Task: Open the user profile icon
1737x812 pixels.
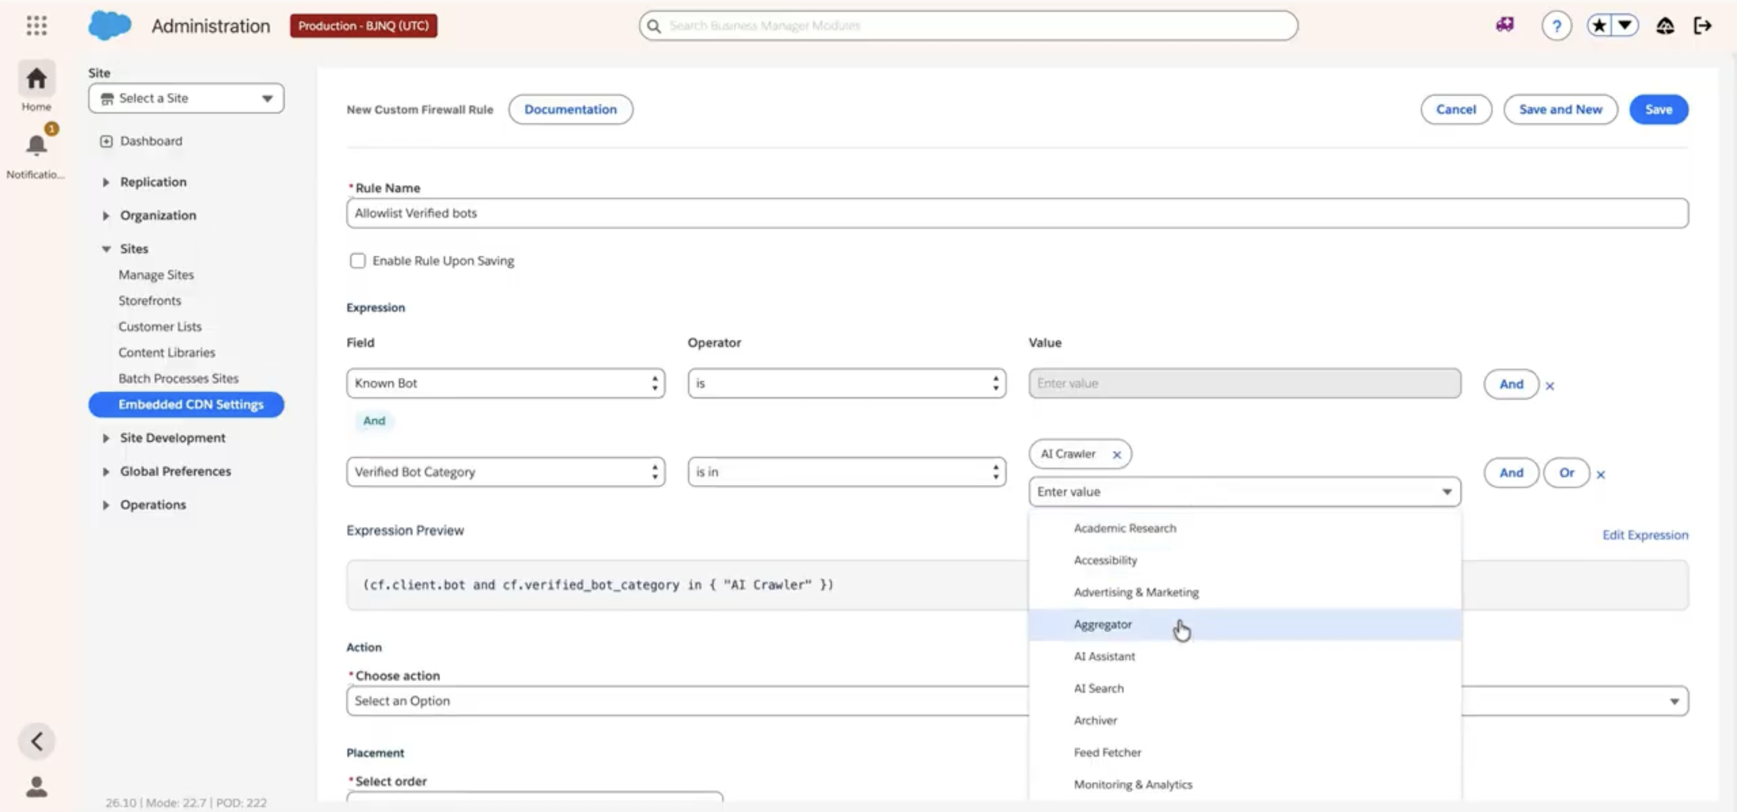Action: point(37,786)
